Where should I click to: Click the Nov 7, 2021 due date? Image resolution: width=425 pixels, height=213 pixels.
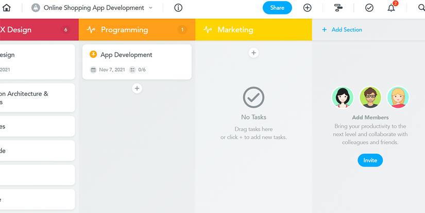(x=112, y=70)
